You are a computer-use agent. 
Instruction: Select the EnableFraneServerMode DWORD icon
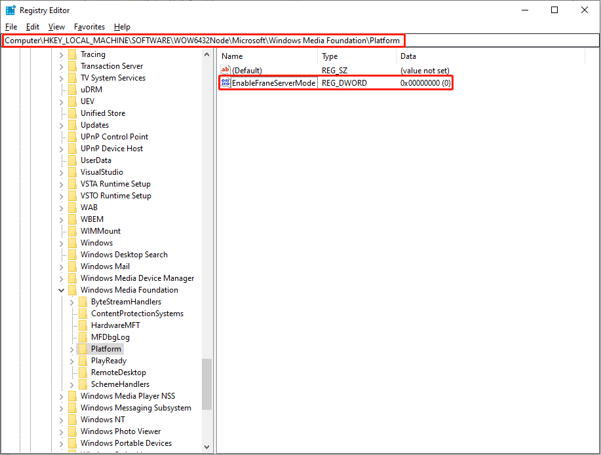[225, 82]
